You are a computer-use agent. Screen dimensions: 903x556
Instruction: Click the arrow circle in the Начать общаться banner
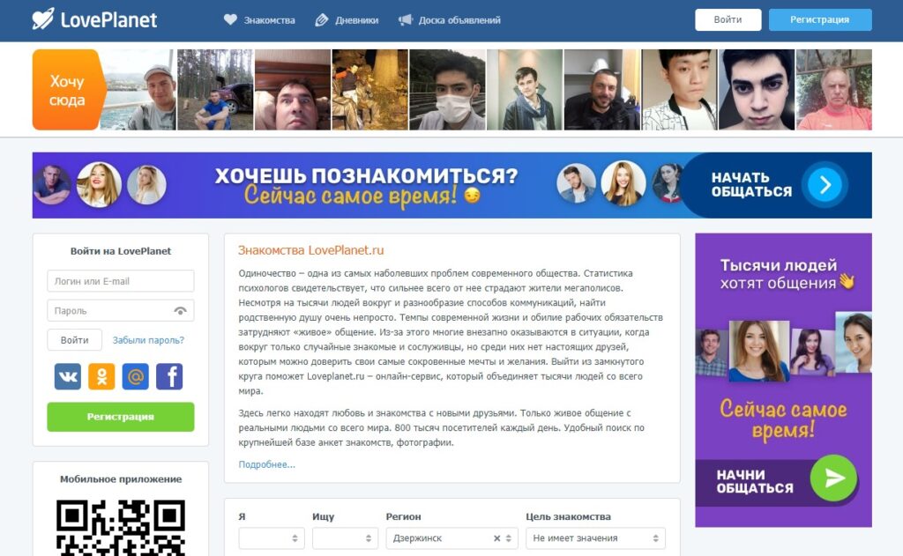(825, 185)
